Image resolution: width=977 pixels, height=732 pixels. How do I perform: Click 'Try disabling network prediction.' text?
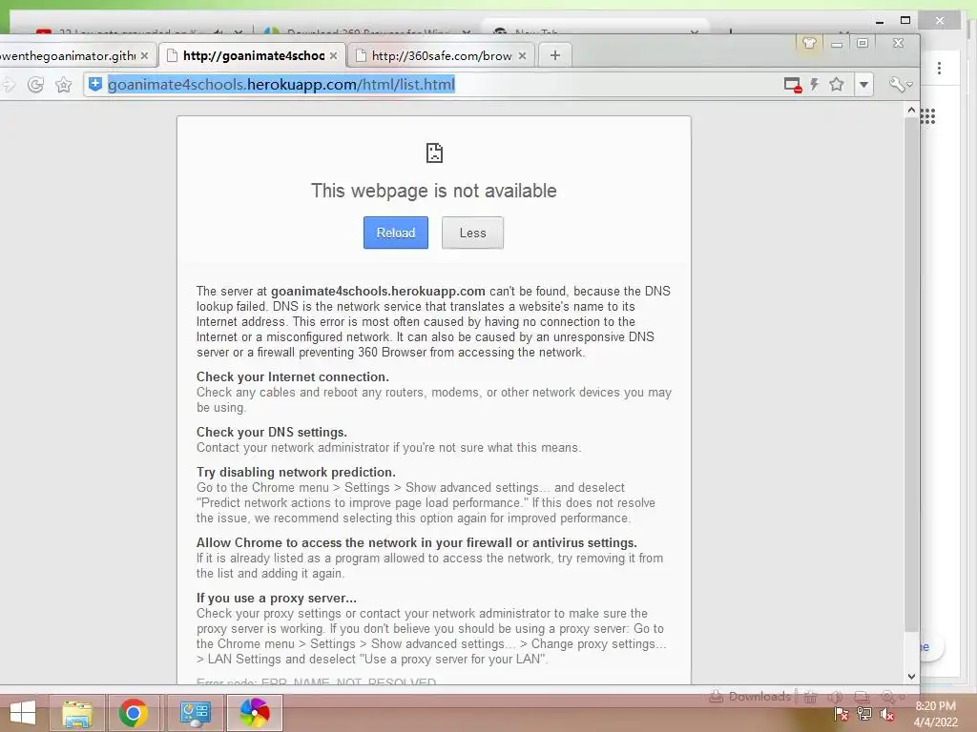(x=296, y=472)
